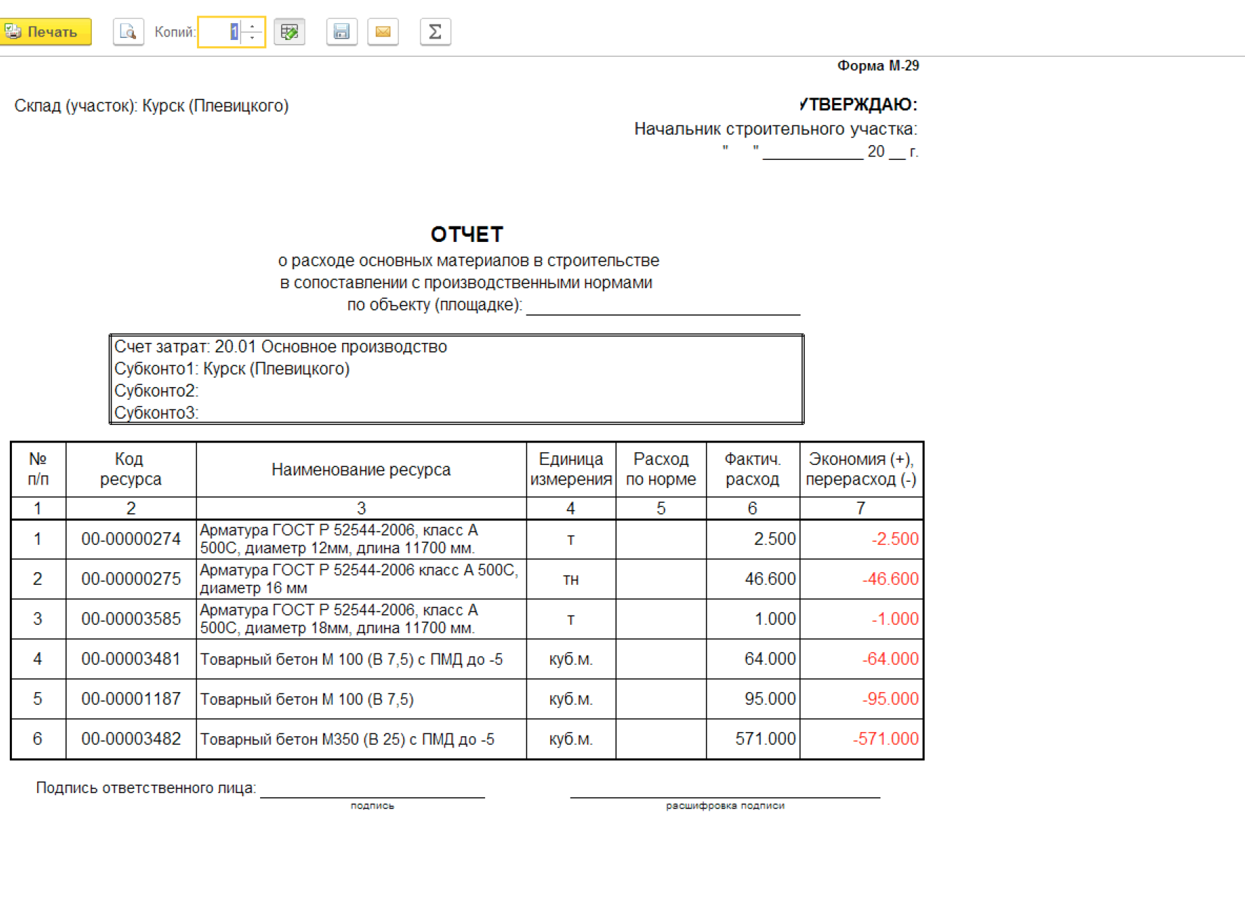Select resource code 00-00001187 cell
This screenshot has width=1245, height=920.
[131, 699]
